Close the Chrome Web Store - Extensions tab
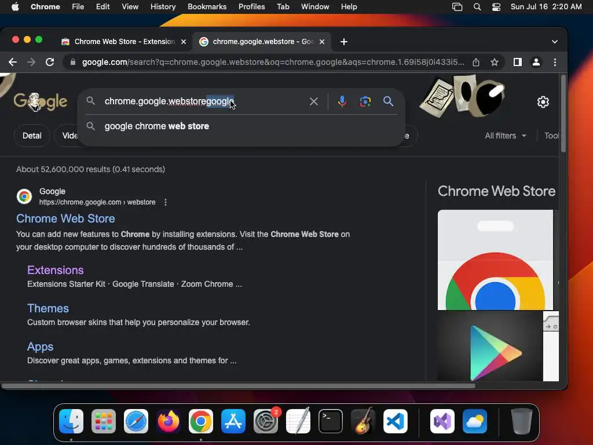 (184, 42)
